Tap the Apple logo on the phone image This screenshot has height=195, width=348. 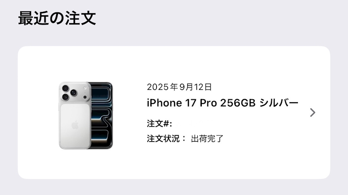pos(75,125)
